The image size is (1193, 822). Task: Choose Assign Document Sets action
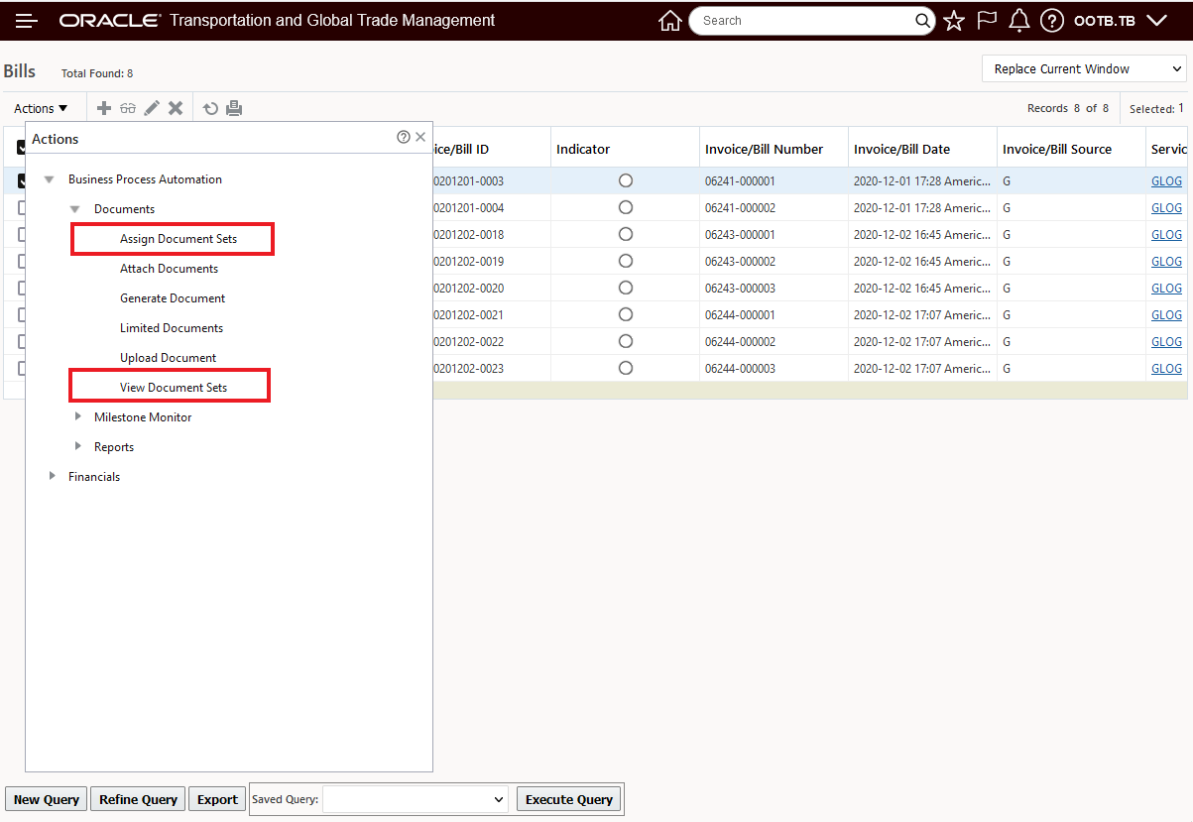click(179, 239)
